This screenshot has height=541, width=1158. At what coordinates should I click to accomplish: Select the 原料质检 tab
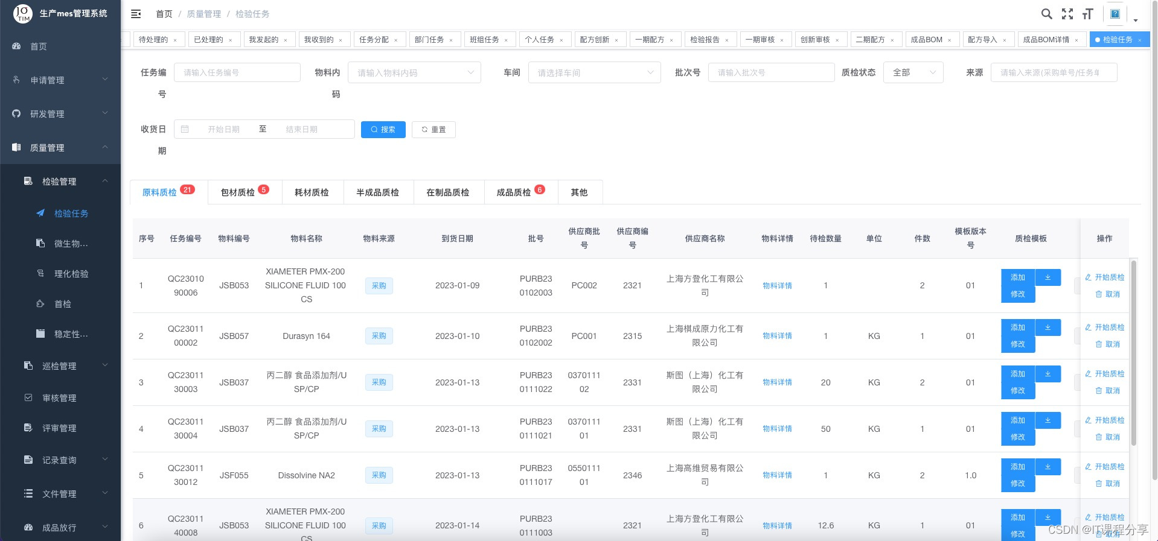(168, 192)
